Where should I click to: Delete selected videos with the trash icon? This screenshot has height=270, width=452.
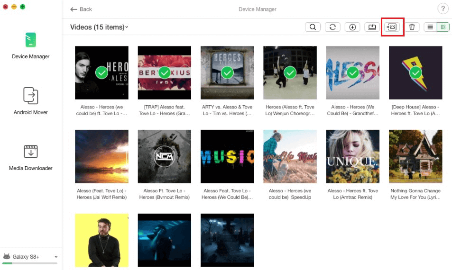[412, 27]
